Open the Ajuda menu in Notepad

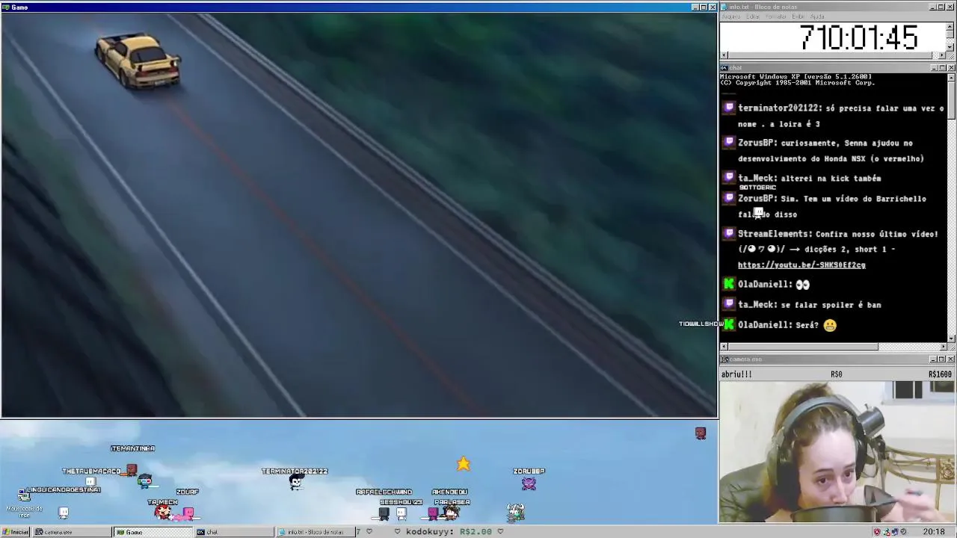(817, 16)
